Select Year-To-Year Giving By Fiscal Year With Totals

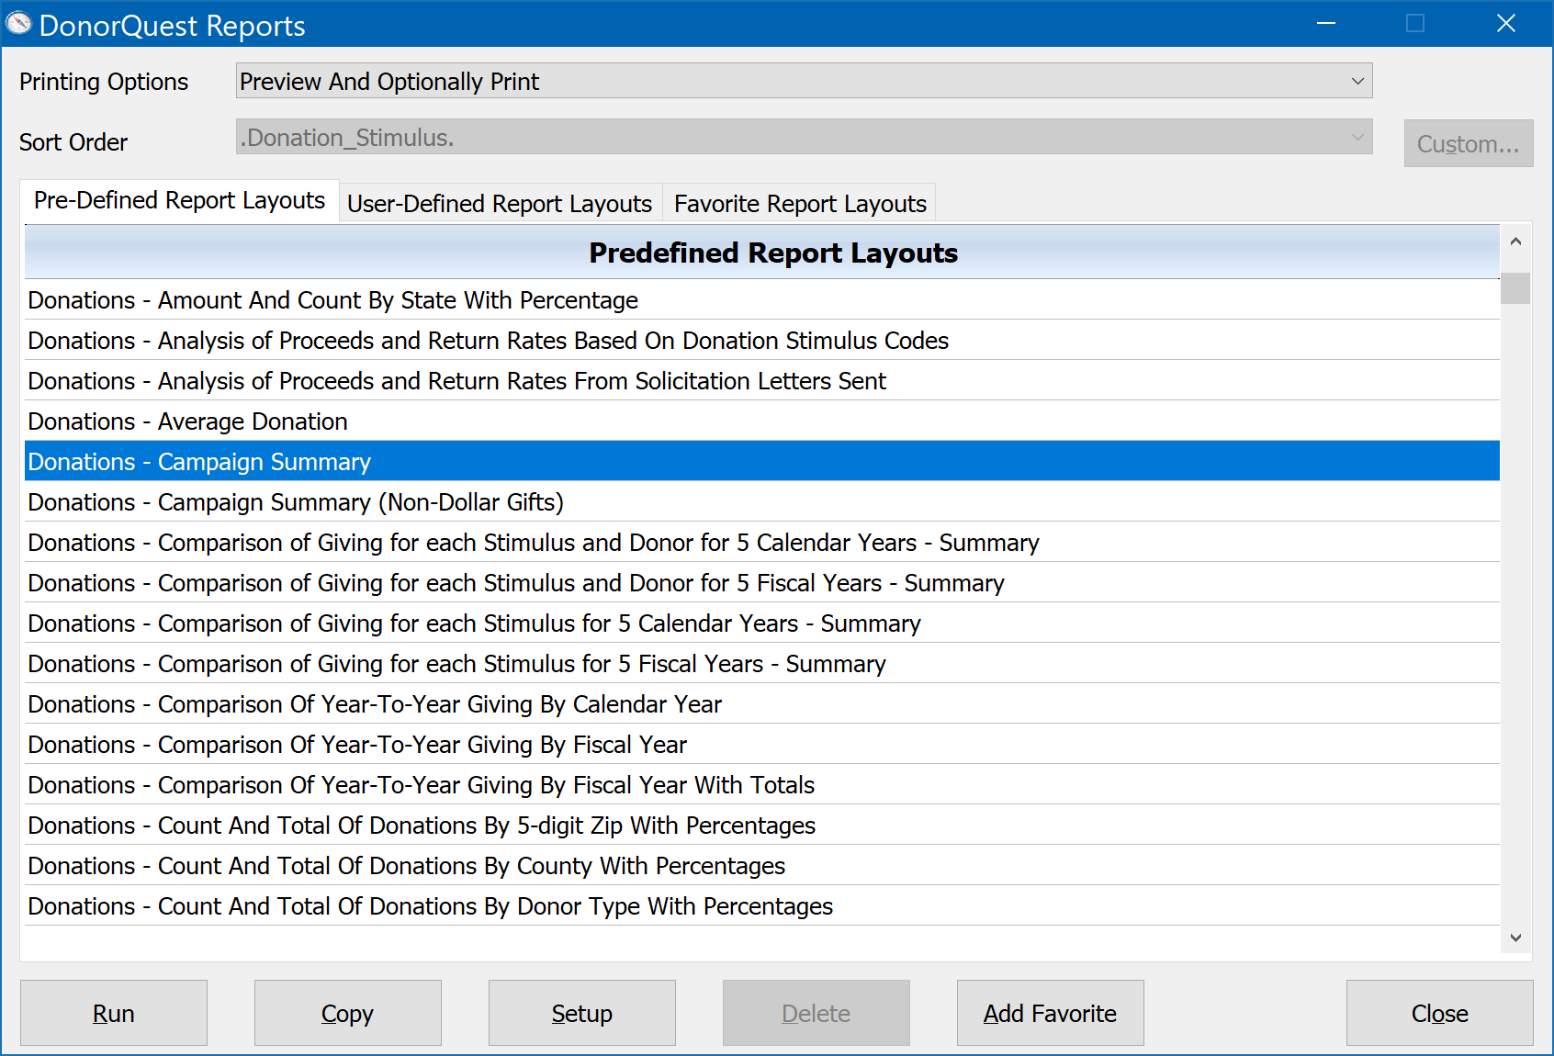pos(762,785)
